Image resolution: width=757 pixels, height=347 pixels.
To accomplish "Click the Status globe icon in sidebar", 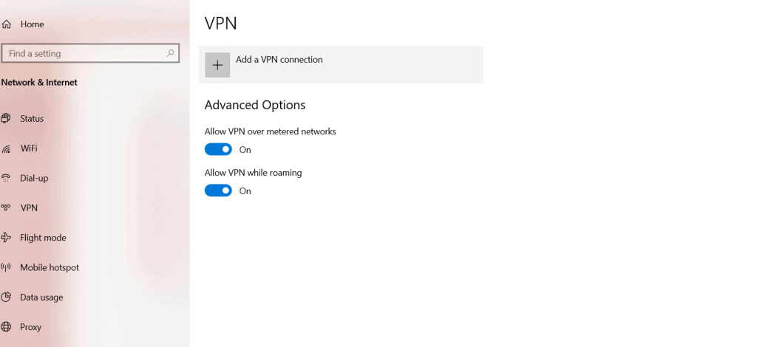I will [6, 119].
